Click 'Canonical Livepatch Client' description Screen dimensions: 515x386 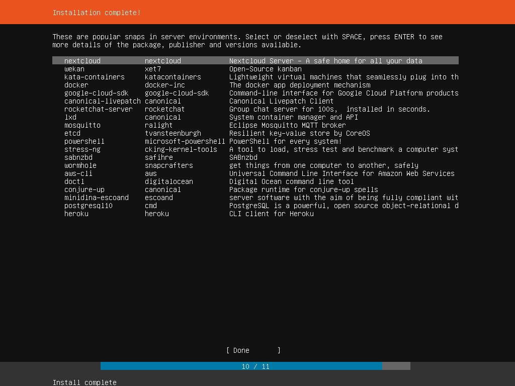tap(281, 101)
